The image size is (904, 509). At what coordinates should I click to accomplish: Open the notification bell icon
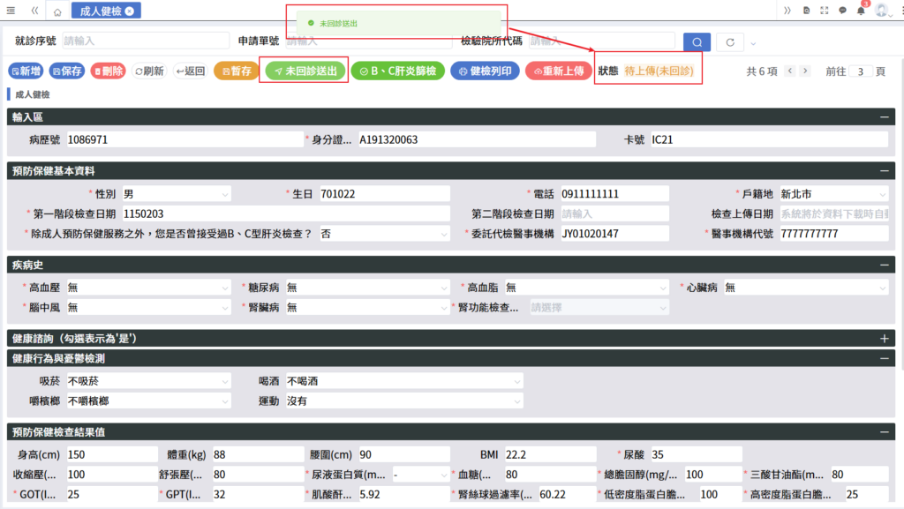pyautogui.click(x=861, y=11)
